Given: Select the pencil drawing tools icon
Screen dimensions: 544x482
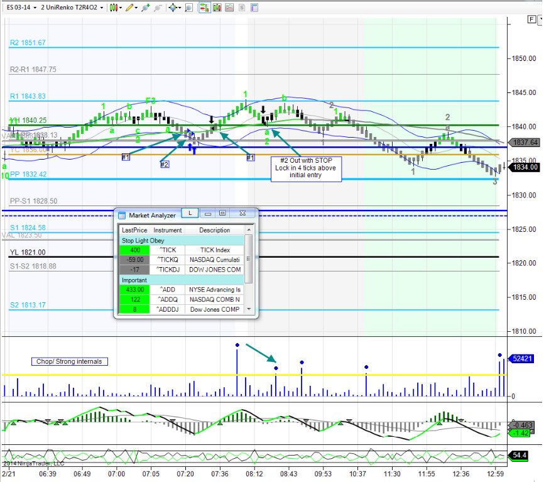Looking at the screenshot, I should (129, 8).
